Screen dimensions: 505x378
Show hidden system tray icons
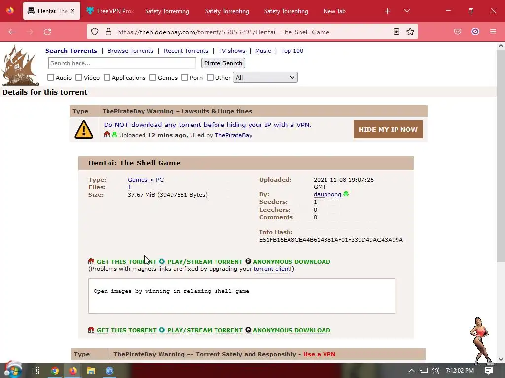412,371
